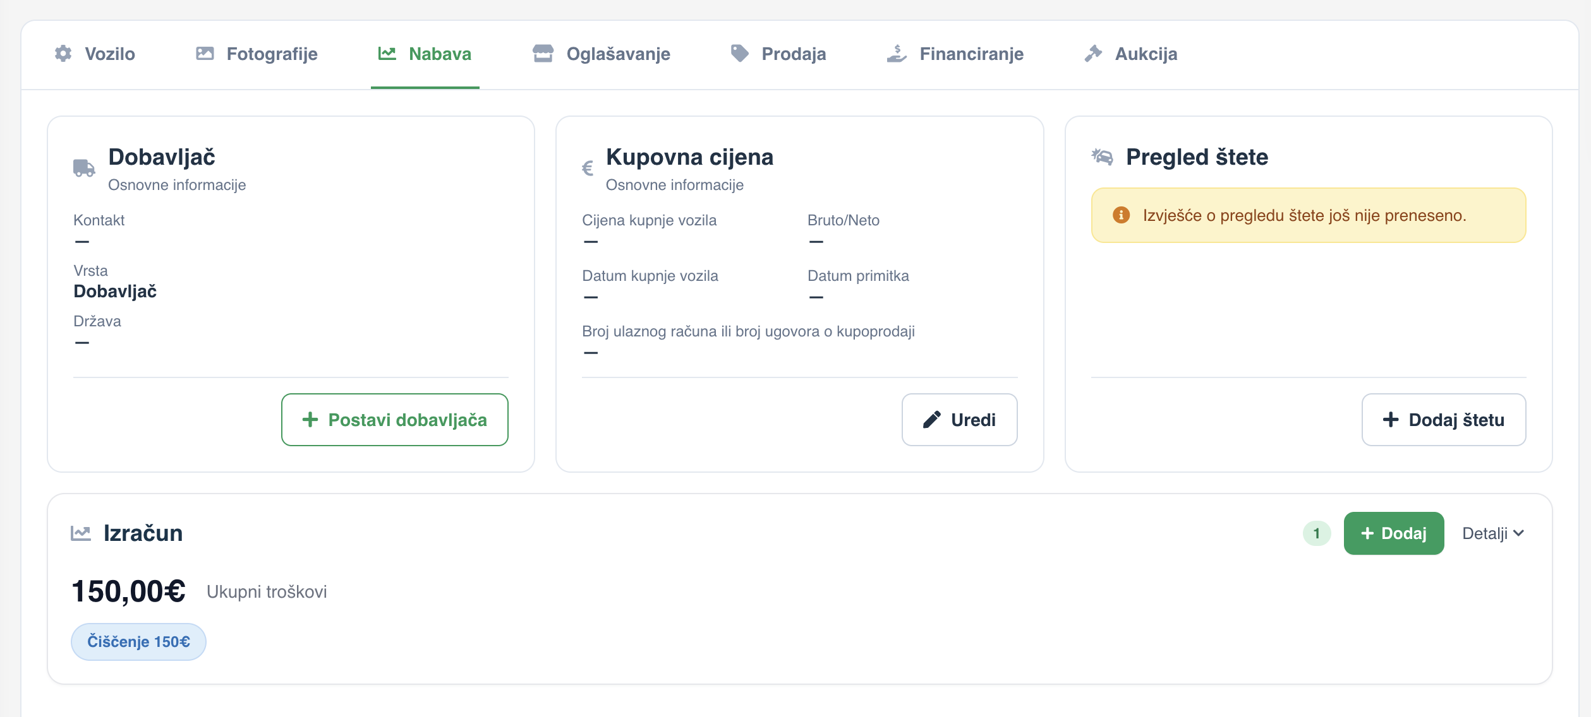Screen dimensions: 1591x717
Task: Switch to the Financiranje tab
Action: tap(955, 54)
